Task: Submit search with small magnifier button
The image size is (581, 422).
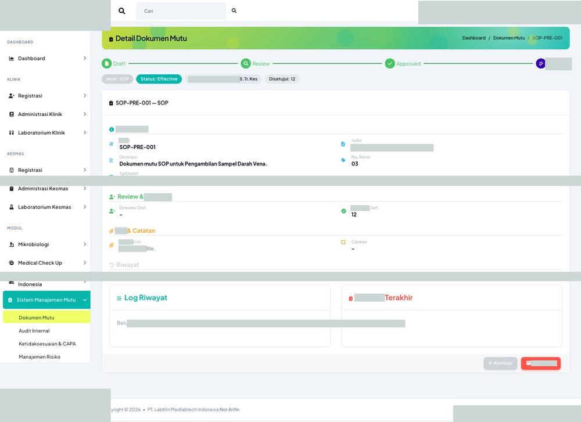Action: [234, 10]
